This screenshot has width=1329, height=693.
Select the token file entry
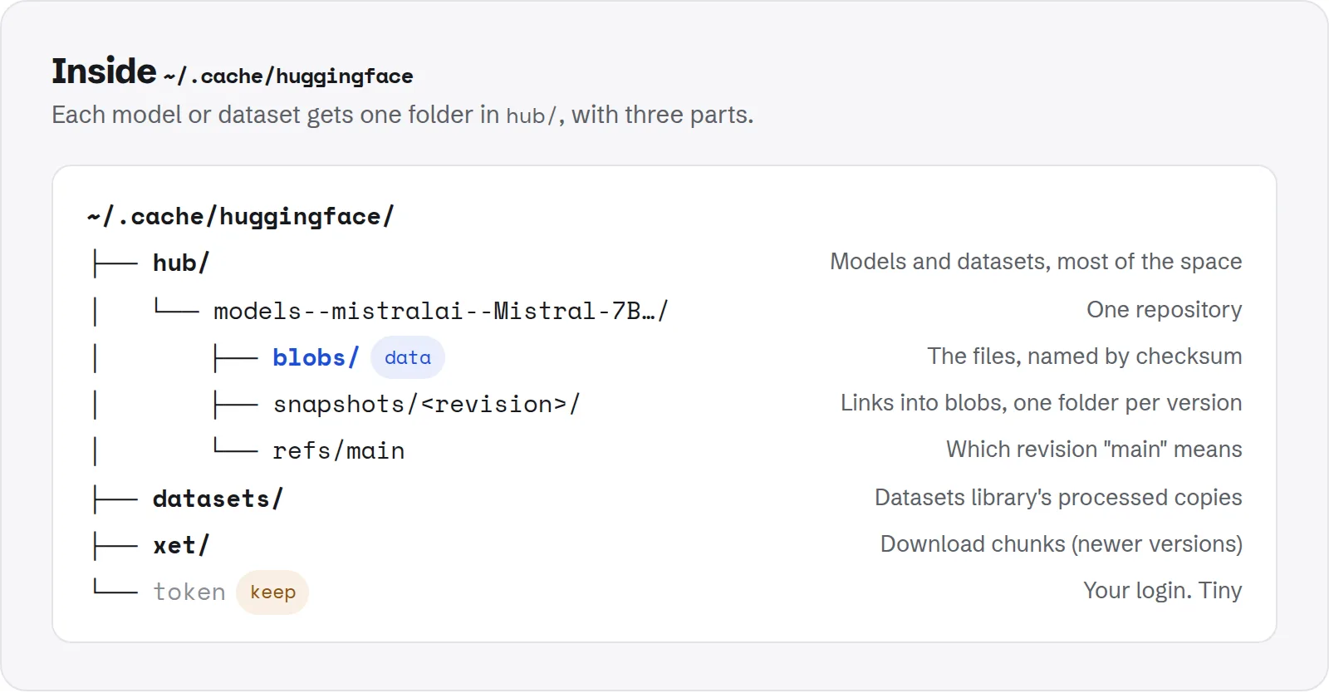pyautogui.click(x=189, y=592)
